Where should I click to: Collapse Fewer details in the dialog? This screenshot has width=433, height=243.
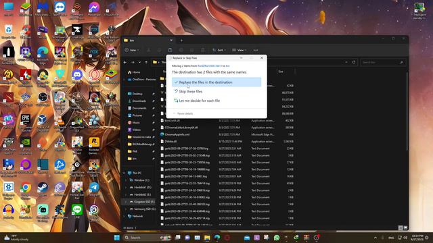pos(183,113)
